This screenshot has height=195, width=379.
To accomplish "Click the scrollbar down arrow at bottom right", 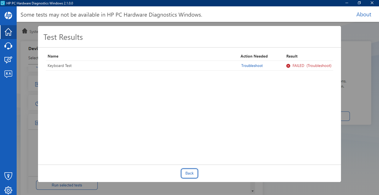I will coord(252,191).
